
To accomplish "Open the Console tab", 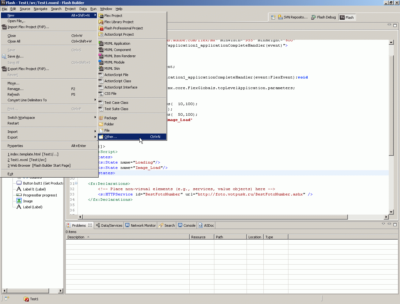I will (x=187, y=225).
